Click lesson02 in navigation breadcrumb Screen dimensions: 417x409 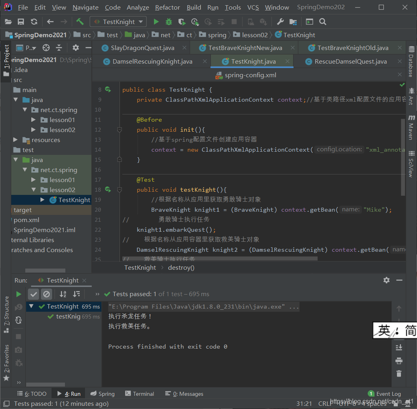point(251,35)
